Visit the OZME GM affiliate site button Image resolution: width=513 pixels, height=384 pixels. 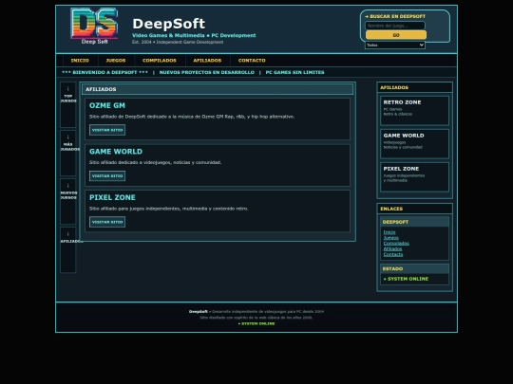pos(107,130)
